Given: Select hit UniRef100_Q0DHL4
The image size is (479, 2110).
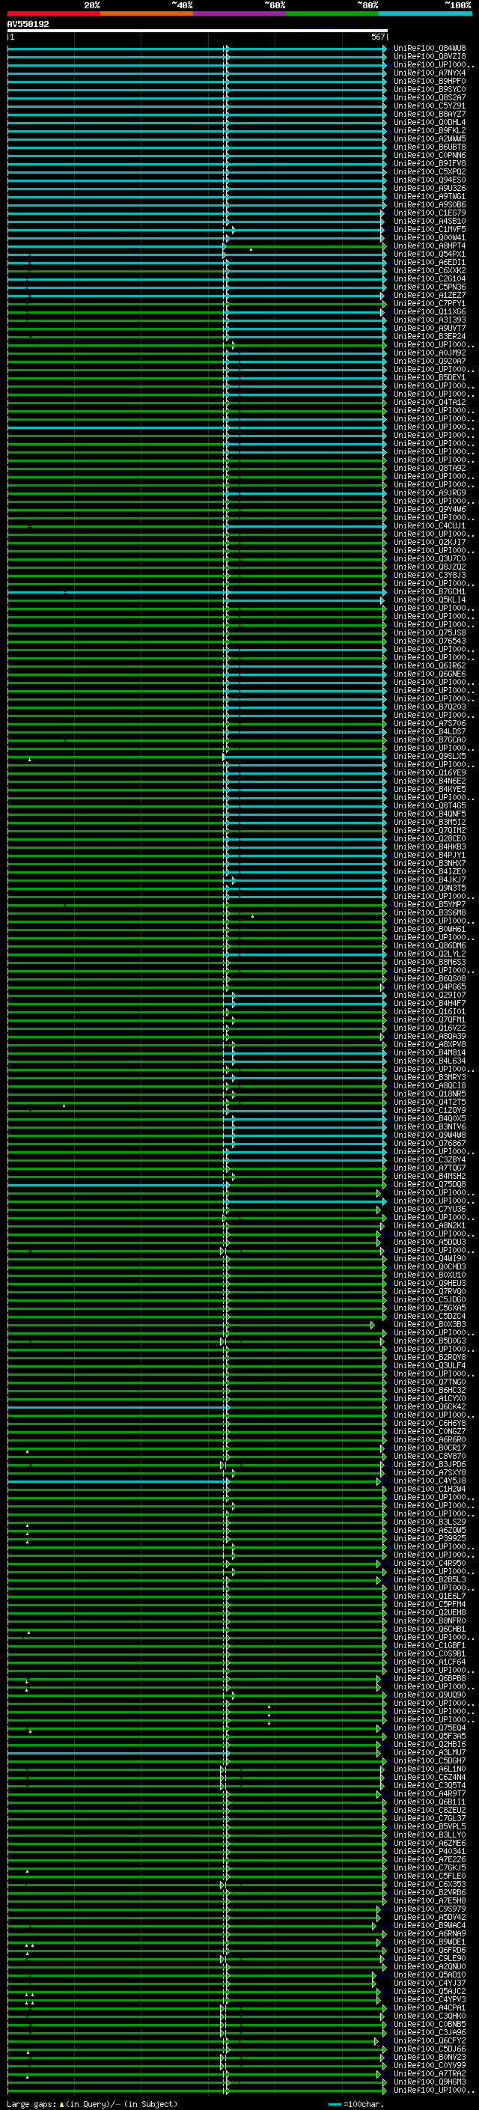Looking at the screenshot, I should point(430,122).
